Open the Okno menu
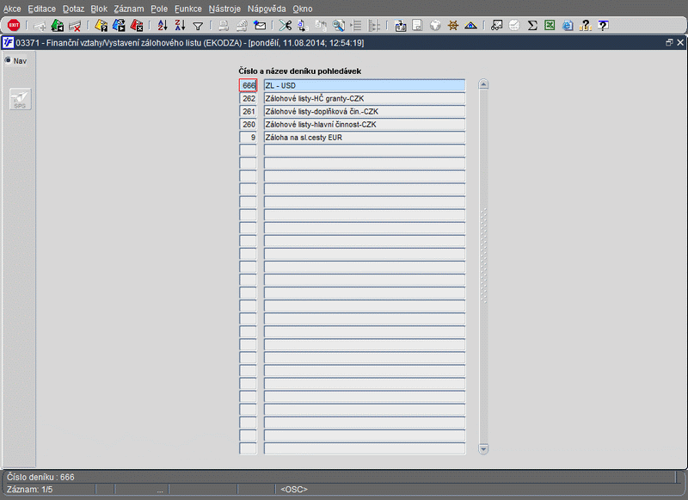The width and height of the screenshot is (688, 500). pos(303,9)
